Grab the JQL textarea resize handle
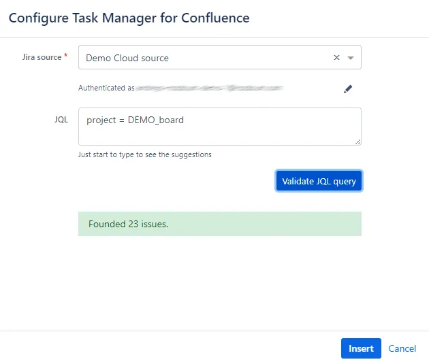 357,142
